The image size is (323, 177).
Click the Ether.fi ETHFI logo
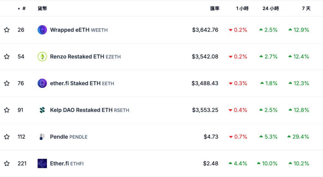pos(42,163)
